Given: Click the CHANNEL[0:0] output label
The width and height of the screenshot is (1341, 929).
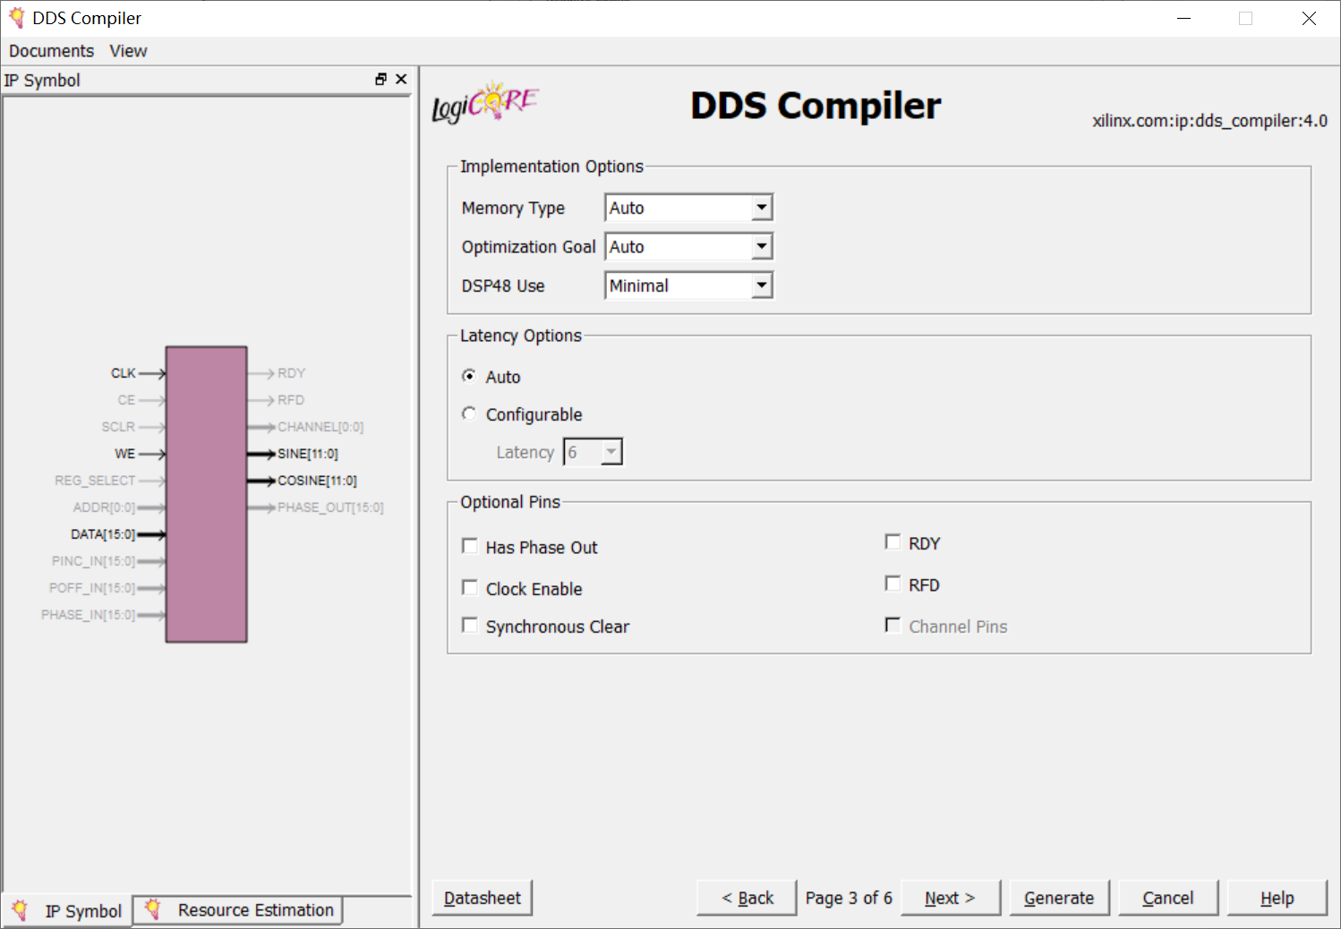Looking at the screenshot, I should [320, 427].
